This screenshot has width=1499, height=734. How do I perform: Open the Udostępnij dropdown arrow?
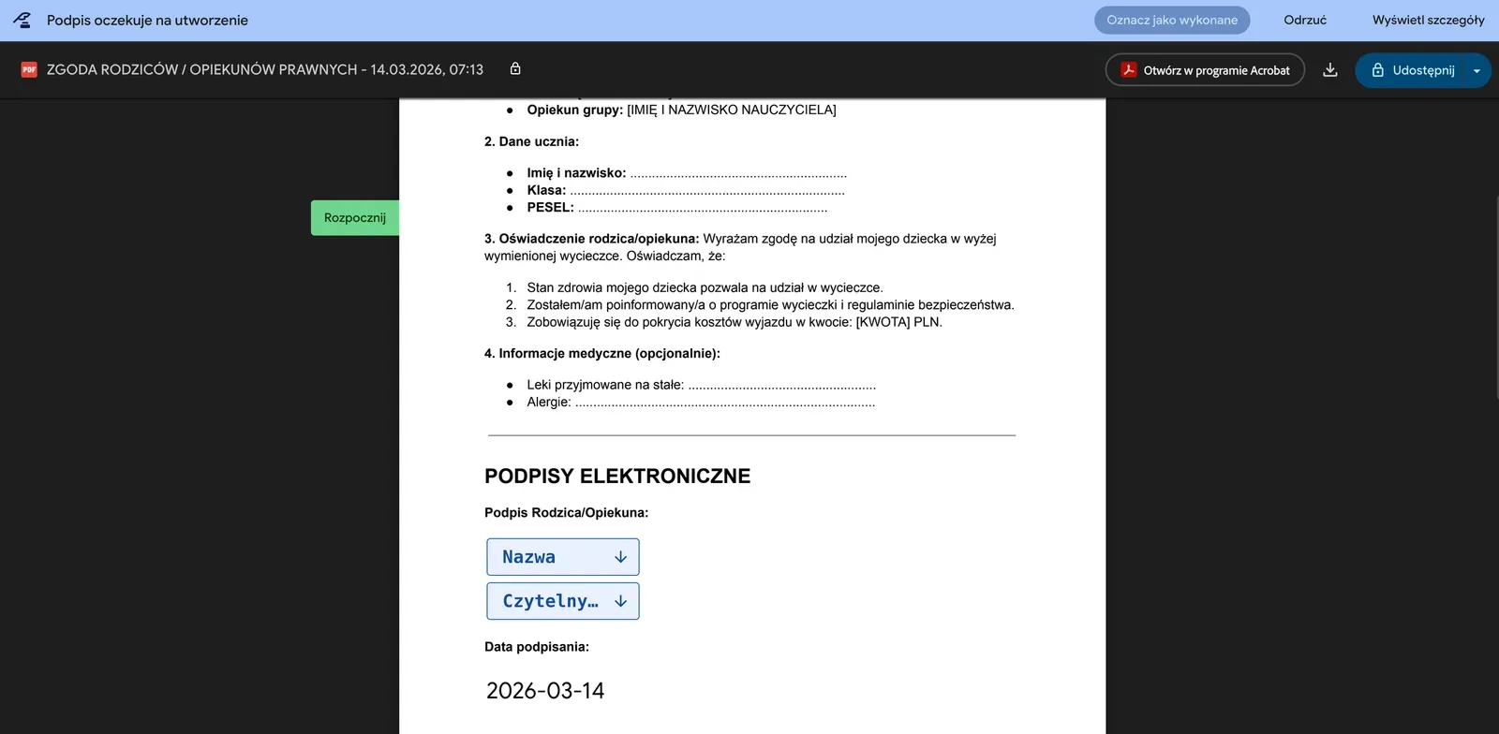(1477, 70)
